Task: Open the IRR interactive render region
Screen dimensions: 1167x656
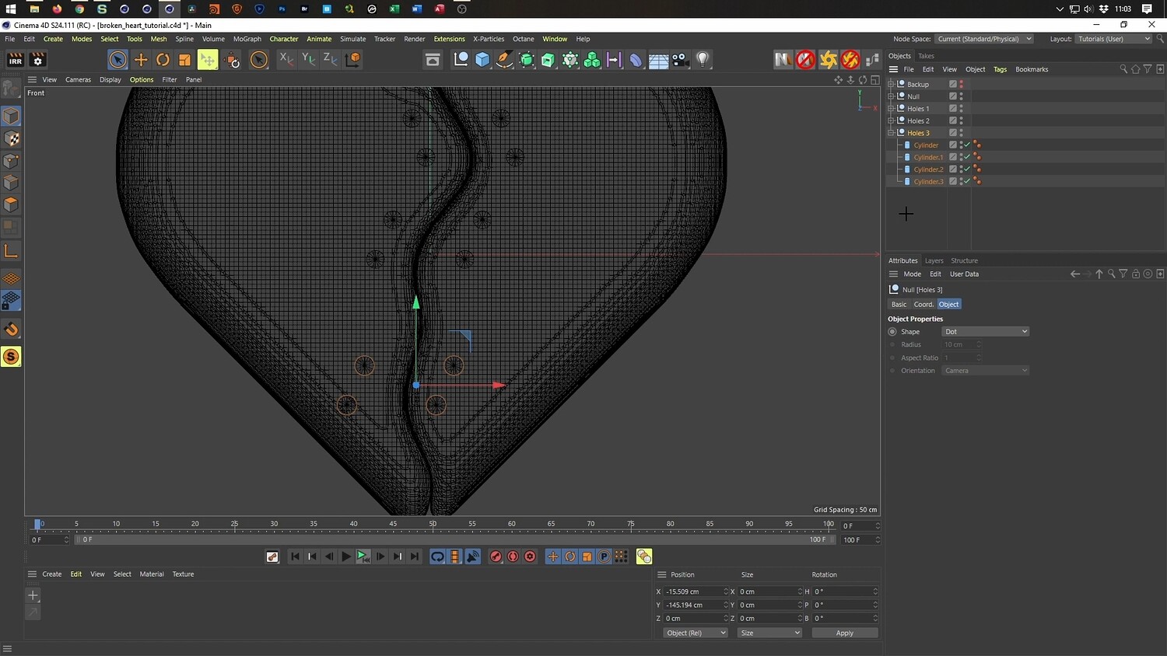Action: [15, 60]
